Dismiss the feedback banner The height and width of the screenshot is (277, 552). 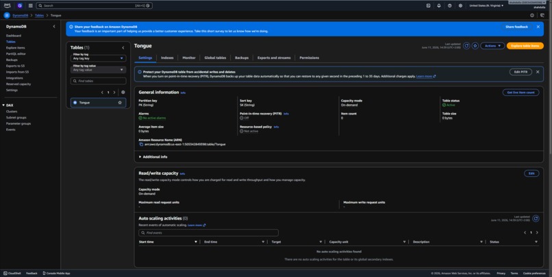click(538, 27)
